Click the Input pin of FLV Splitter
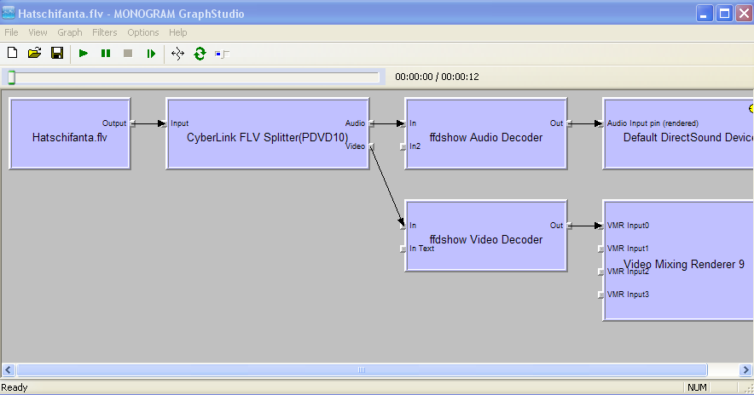The image size is (754, 395). click(x=164, y=123)
